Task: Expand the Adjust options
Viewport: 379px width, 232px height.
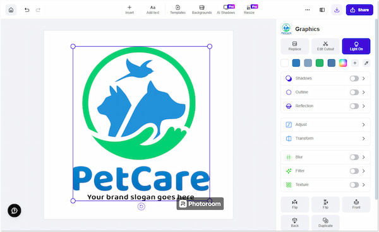Action: pos(325,125)
